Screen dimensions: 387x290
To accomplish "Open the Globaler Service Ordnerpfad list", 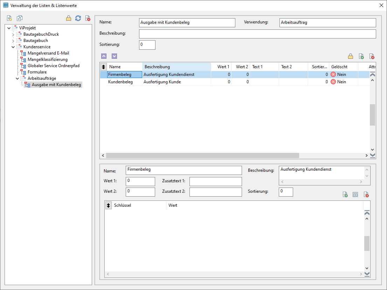I will 53,66.
